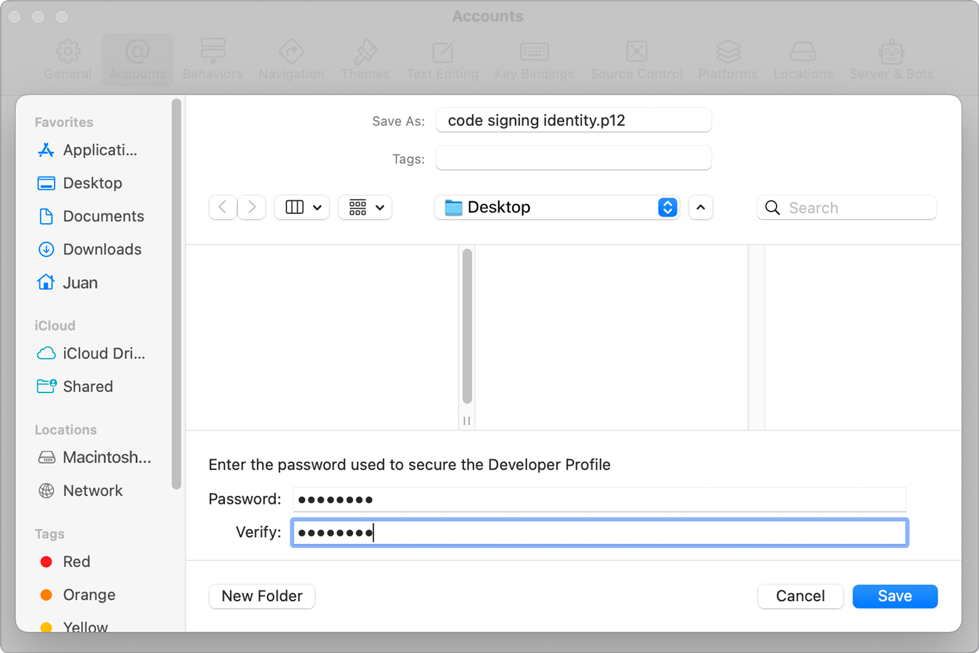Viewport: 979px width, 653px height.
Task: Open the column view options dropdown
Action: click(x=302, y=207)
